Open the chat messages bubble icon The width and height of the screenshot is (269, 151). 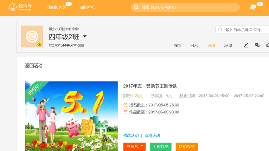253,7
